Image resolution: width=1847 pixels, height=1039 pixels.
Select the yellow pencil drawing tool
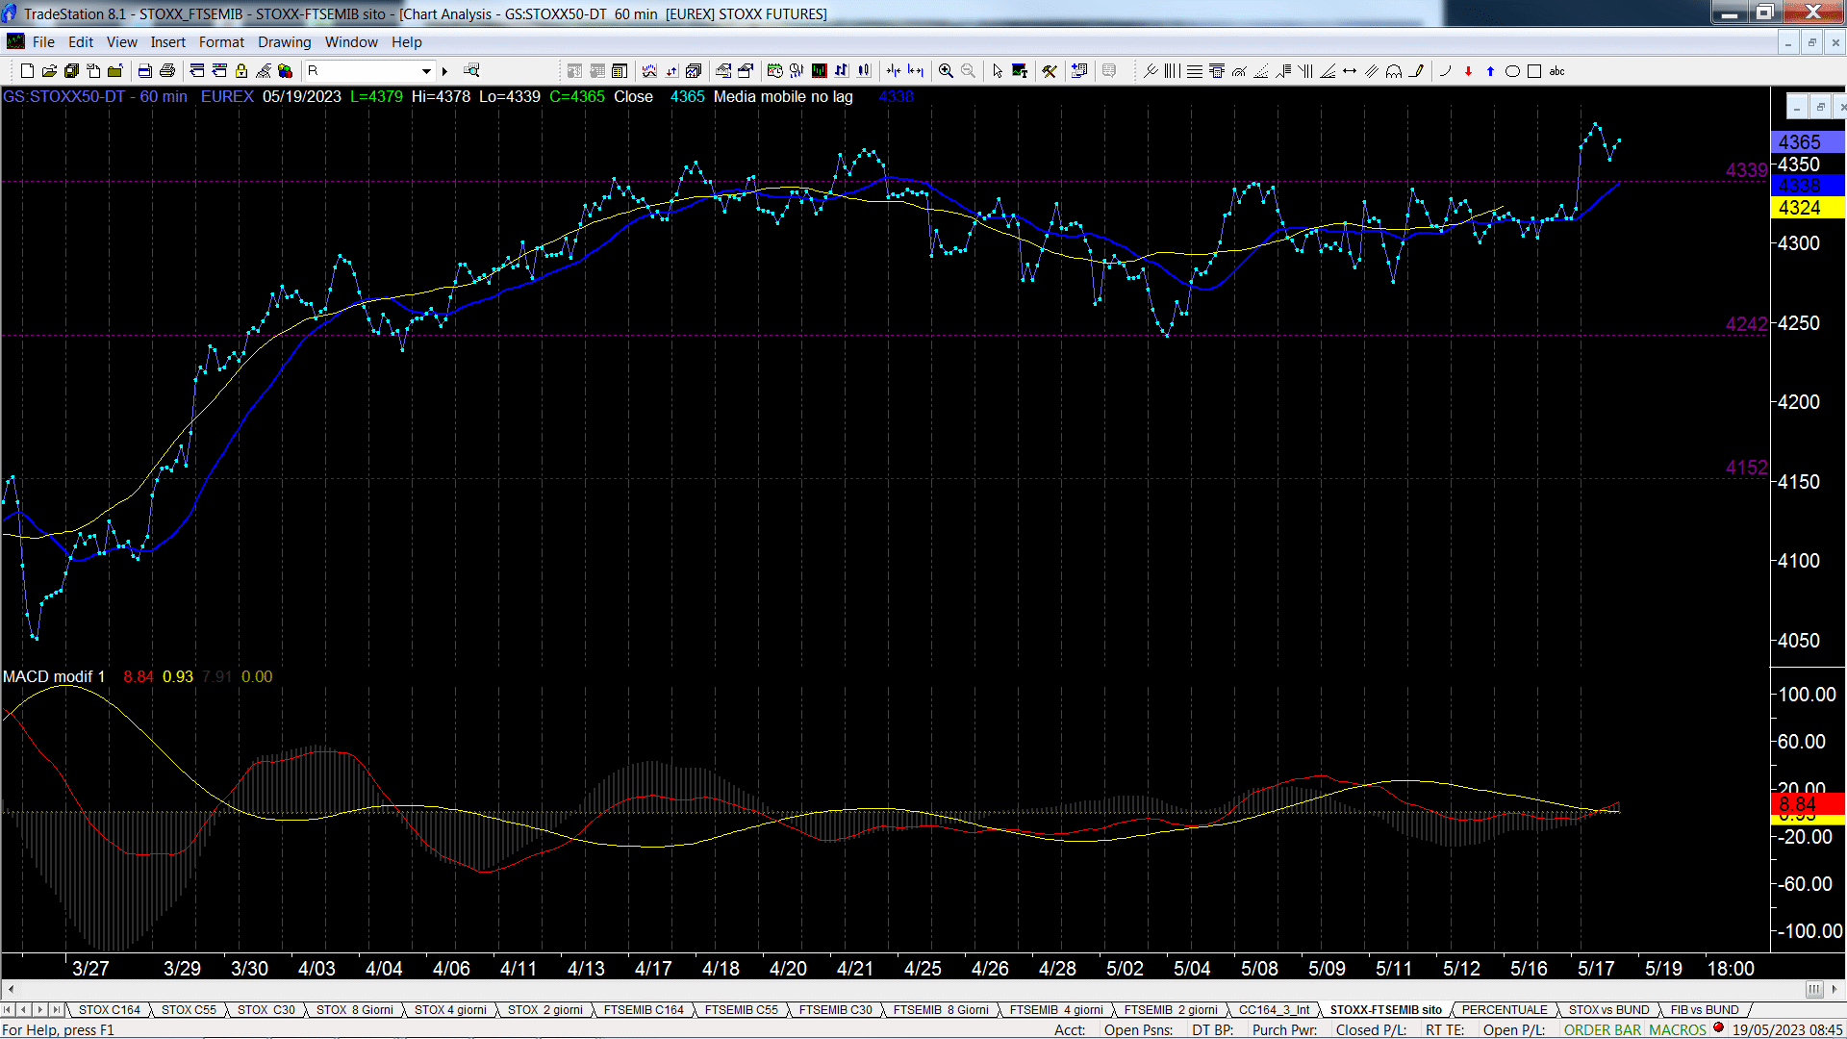click(1416, 71)
